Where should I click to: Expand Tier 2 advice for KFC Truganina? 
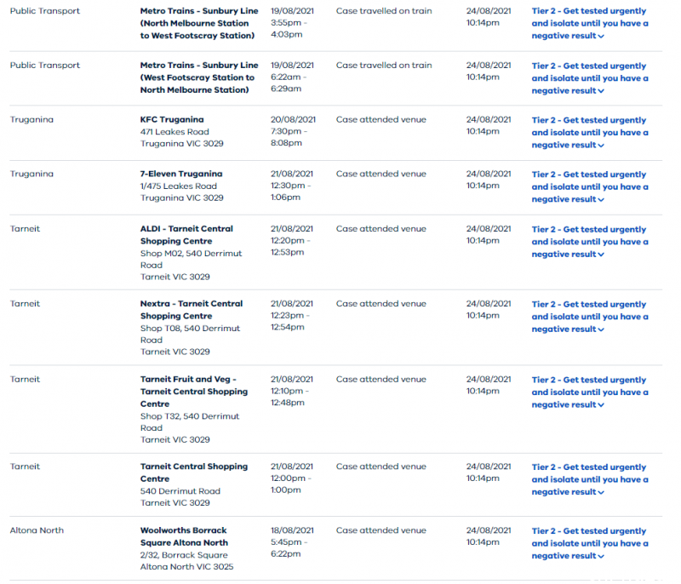point(590,133)
